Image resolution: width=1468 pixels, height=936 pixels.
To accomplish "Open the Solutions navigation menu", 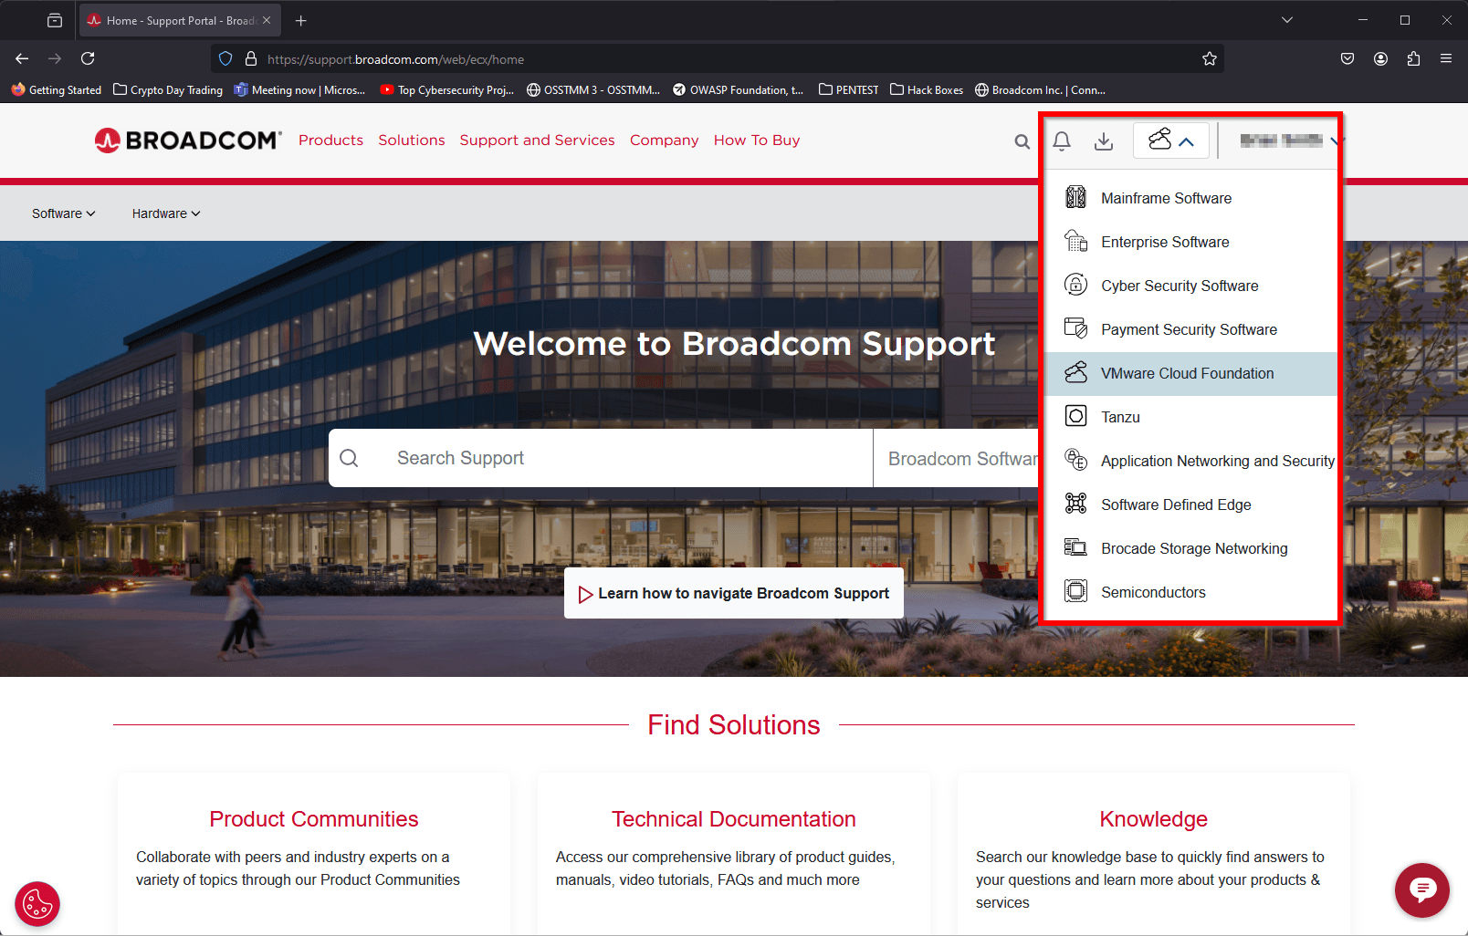I will pyautogui.click(x=412, y=140).
